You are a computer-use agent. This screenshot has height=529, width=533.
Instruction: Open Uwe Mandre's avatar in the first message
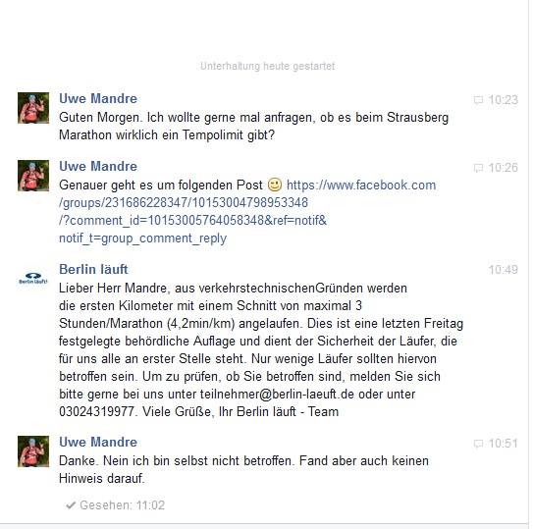point(33,108)
